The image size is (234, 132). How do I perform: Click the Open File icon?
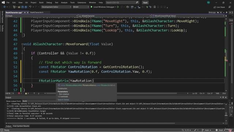pyautogui.click(x=19, y=7)
